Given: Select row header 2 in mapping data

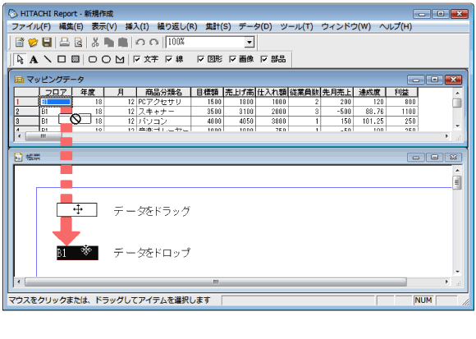Looking at the screenshot, I should pos(27,112).
